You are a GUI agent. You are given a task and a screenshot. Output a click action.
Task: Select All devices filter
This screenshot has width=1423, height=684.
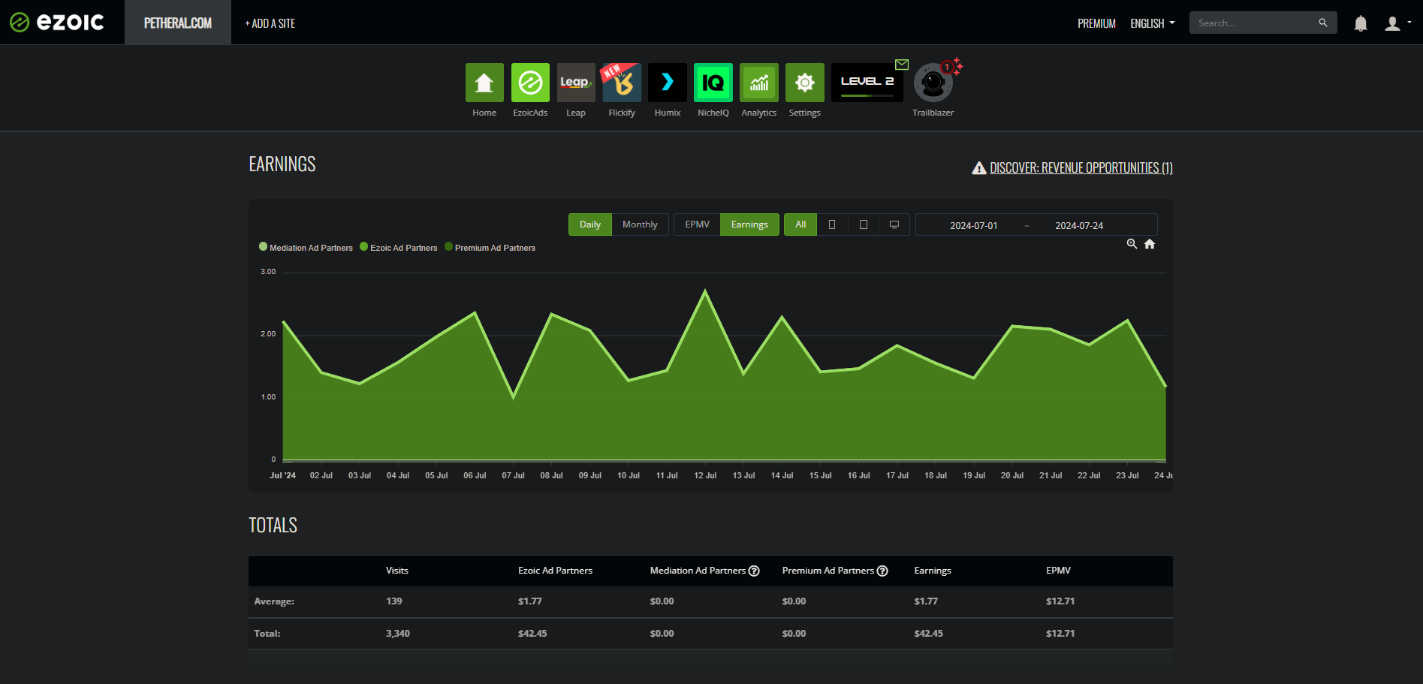(800, 224)
